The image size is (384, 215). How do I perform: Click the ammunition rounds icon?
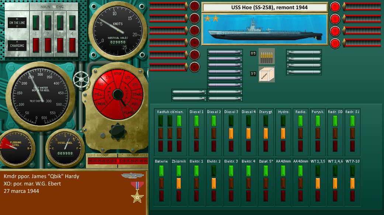click(x=266, y=55)
